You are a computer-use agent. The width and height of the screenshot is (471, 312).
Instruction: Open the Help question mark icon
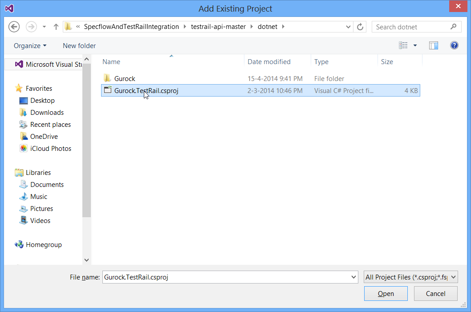pyautogui.click(x=454, y=45)
